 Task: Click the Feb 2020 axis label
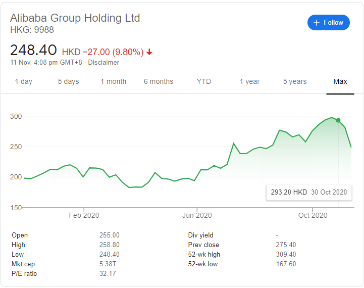tap(84, 215)
